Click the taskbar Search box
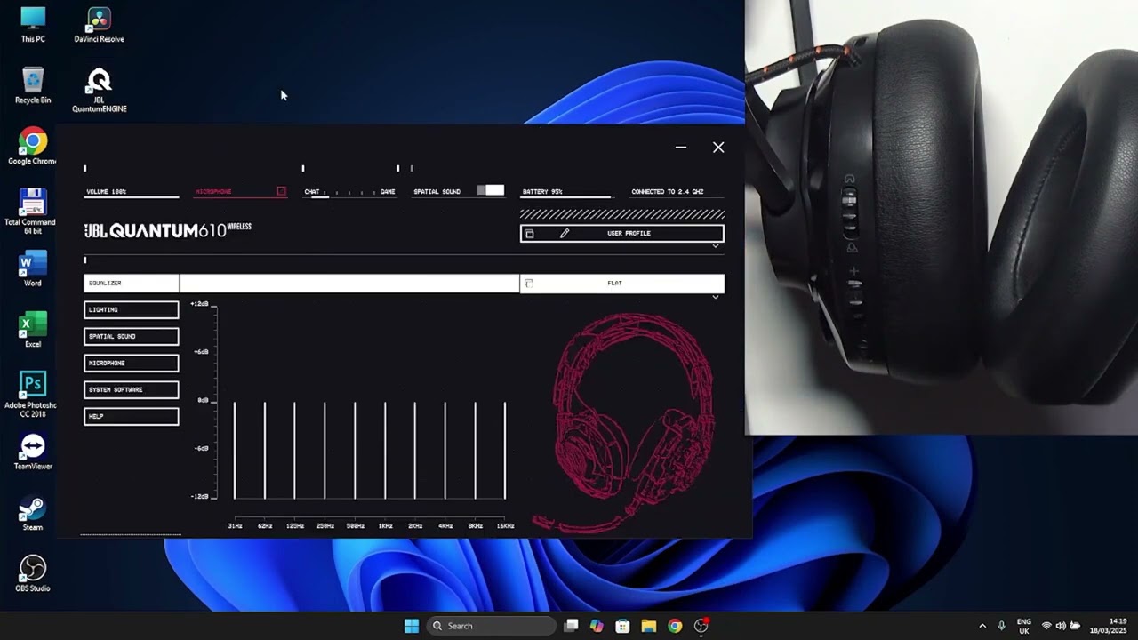This screenshot has height=640, width=1138. click(x=490, y=626)
